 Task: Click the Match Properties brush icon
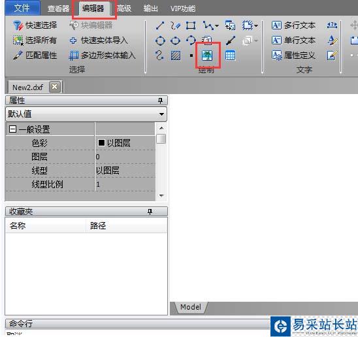tap(18, 56)
